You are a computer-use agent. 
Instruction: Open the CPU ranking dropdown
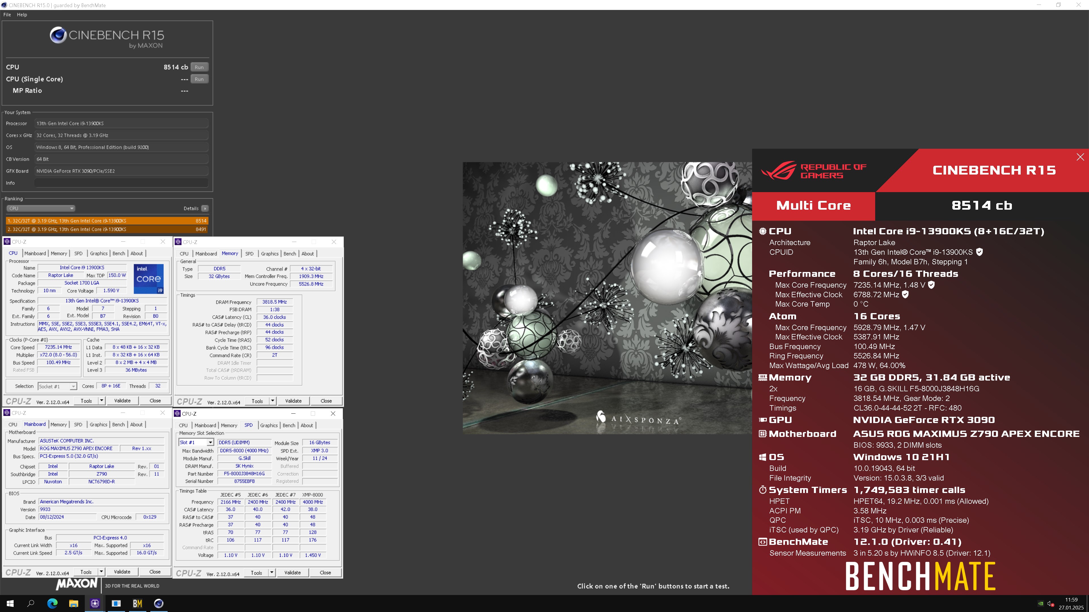coord(41,208)
